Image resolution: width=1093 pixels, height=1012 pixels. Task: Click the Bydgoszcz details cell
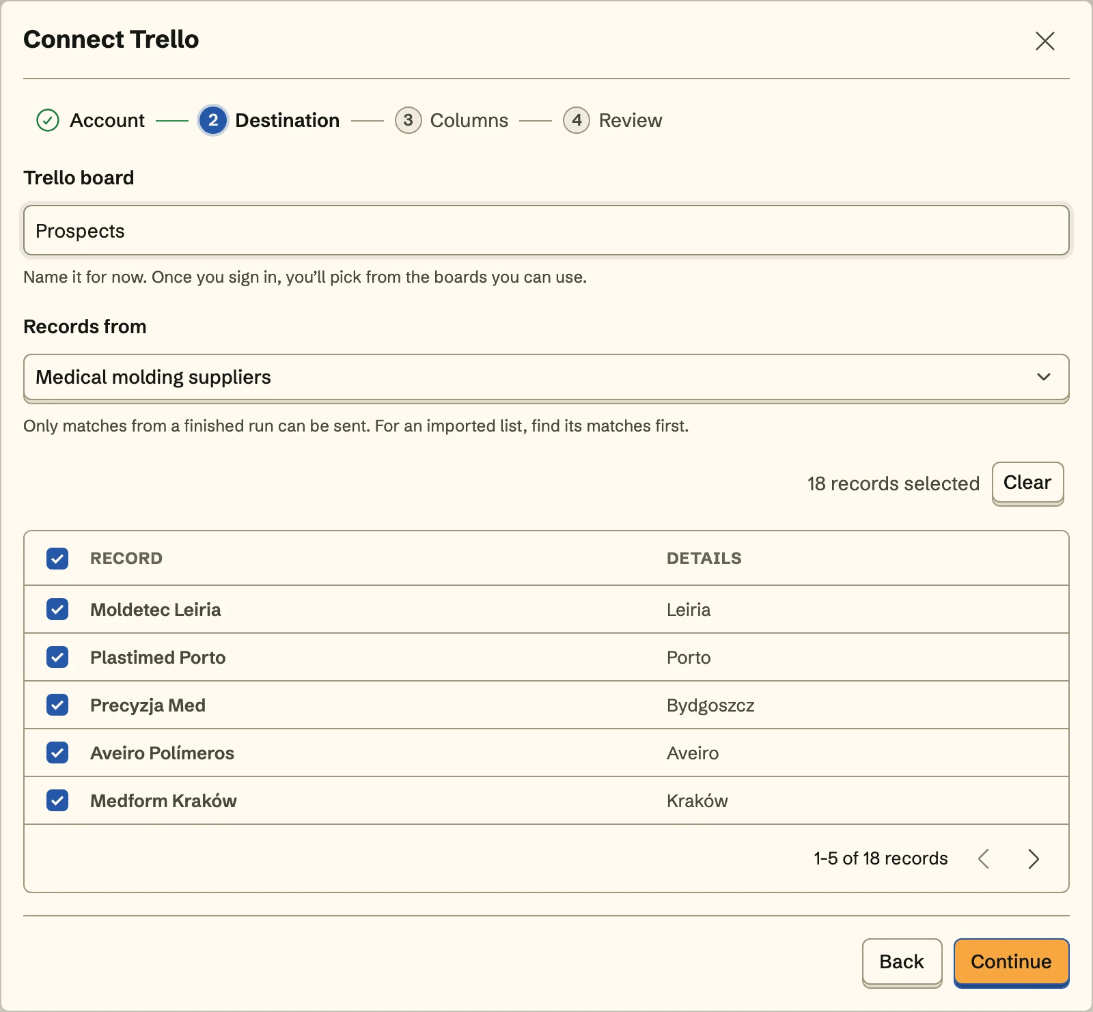coord(710,705)
